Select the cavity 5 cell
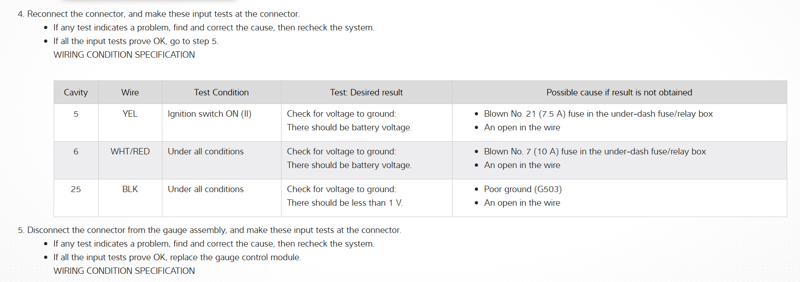Viewport: 800px width, 282px height. [x=76, y=114]
